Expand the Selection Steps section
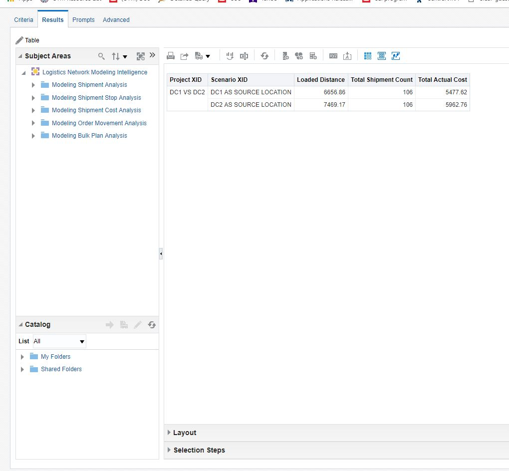Viewport: 509px width, 471px height. tap(169, 450)
